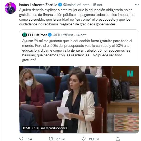Image resolution: width=141 pixels, height=141 pixels.
Task: Click El HuffPost's round avatar logo
Action: pyautogui.click(x=25, y=35)
